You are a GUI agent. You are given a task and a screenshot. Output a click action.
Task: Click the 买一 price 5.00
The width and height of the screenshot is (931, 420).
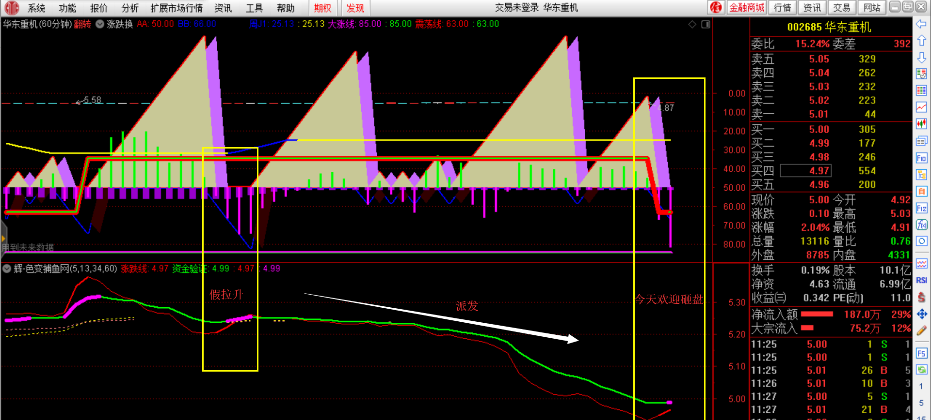pos(819,130)
